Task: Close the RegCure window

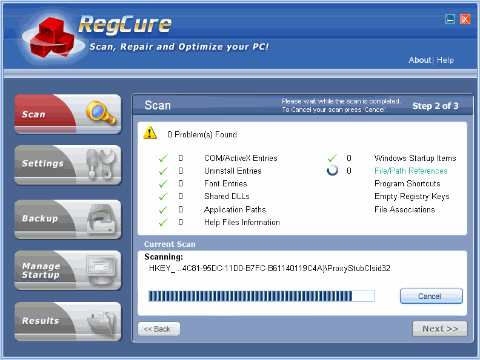Action: coord(465,19)
